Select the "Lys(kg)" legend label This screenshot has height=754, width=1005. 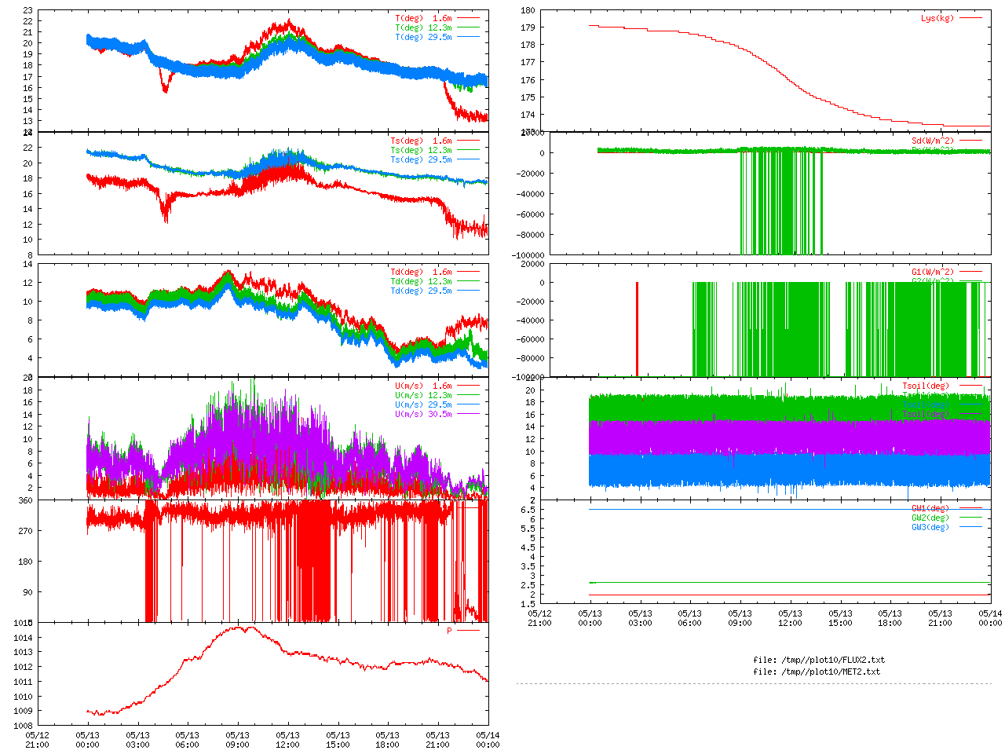pos(937,18)
